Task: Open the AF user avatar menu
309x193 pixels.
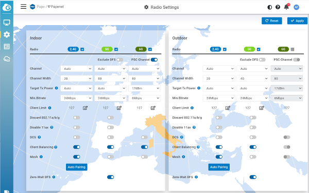Action: [297, 7]
